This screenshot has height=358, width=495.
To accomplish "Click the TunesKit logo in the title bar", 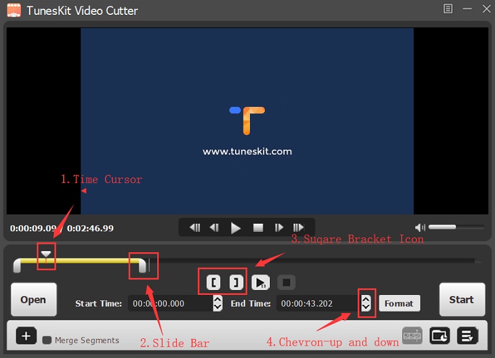I will click(x=13, y=9).
